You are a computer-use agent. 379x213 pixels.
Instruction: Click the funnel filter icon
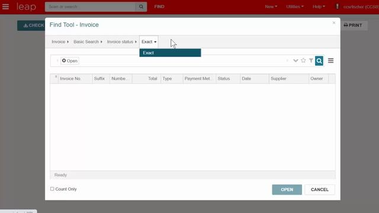click(x=311, y=60)
